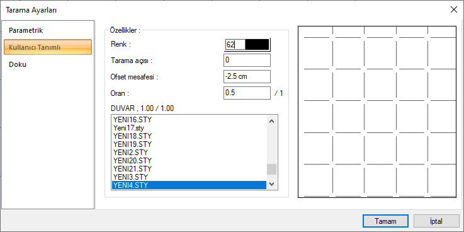This screenshot has width=464, height=232.
Task: Click the Renk number field showing 62
Action: coord(235,45)
